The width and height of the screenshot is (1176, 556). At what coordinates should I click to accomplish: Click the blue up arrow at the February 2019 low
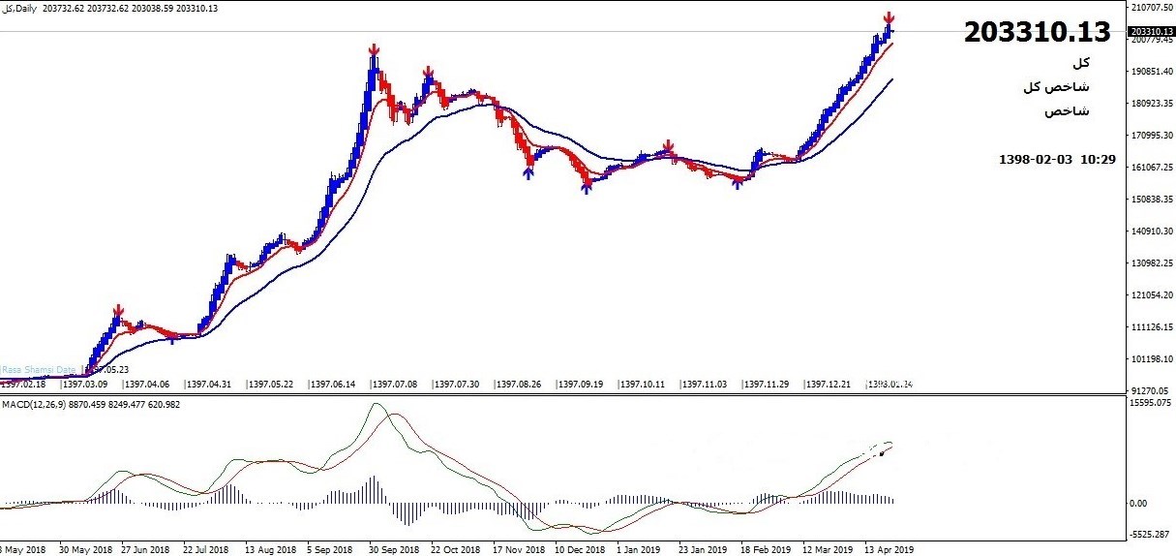(738, 183)
